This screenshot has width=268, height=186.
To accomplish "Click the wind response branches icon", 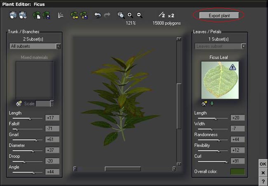I will pyautogui.click(x=61, y=15).
